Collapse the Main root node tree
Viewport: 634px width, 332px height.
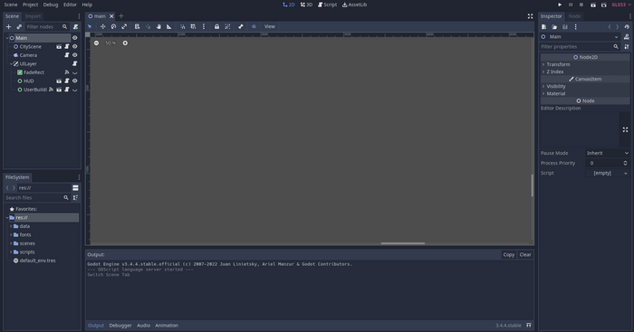tap(7, 38)
